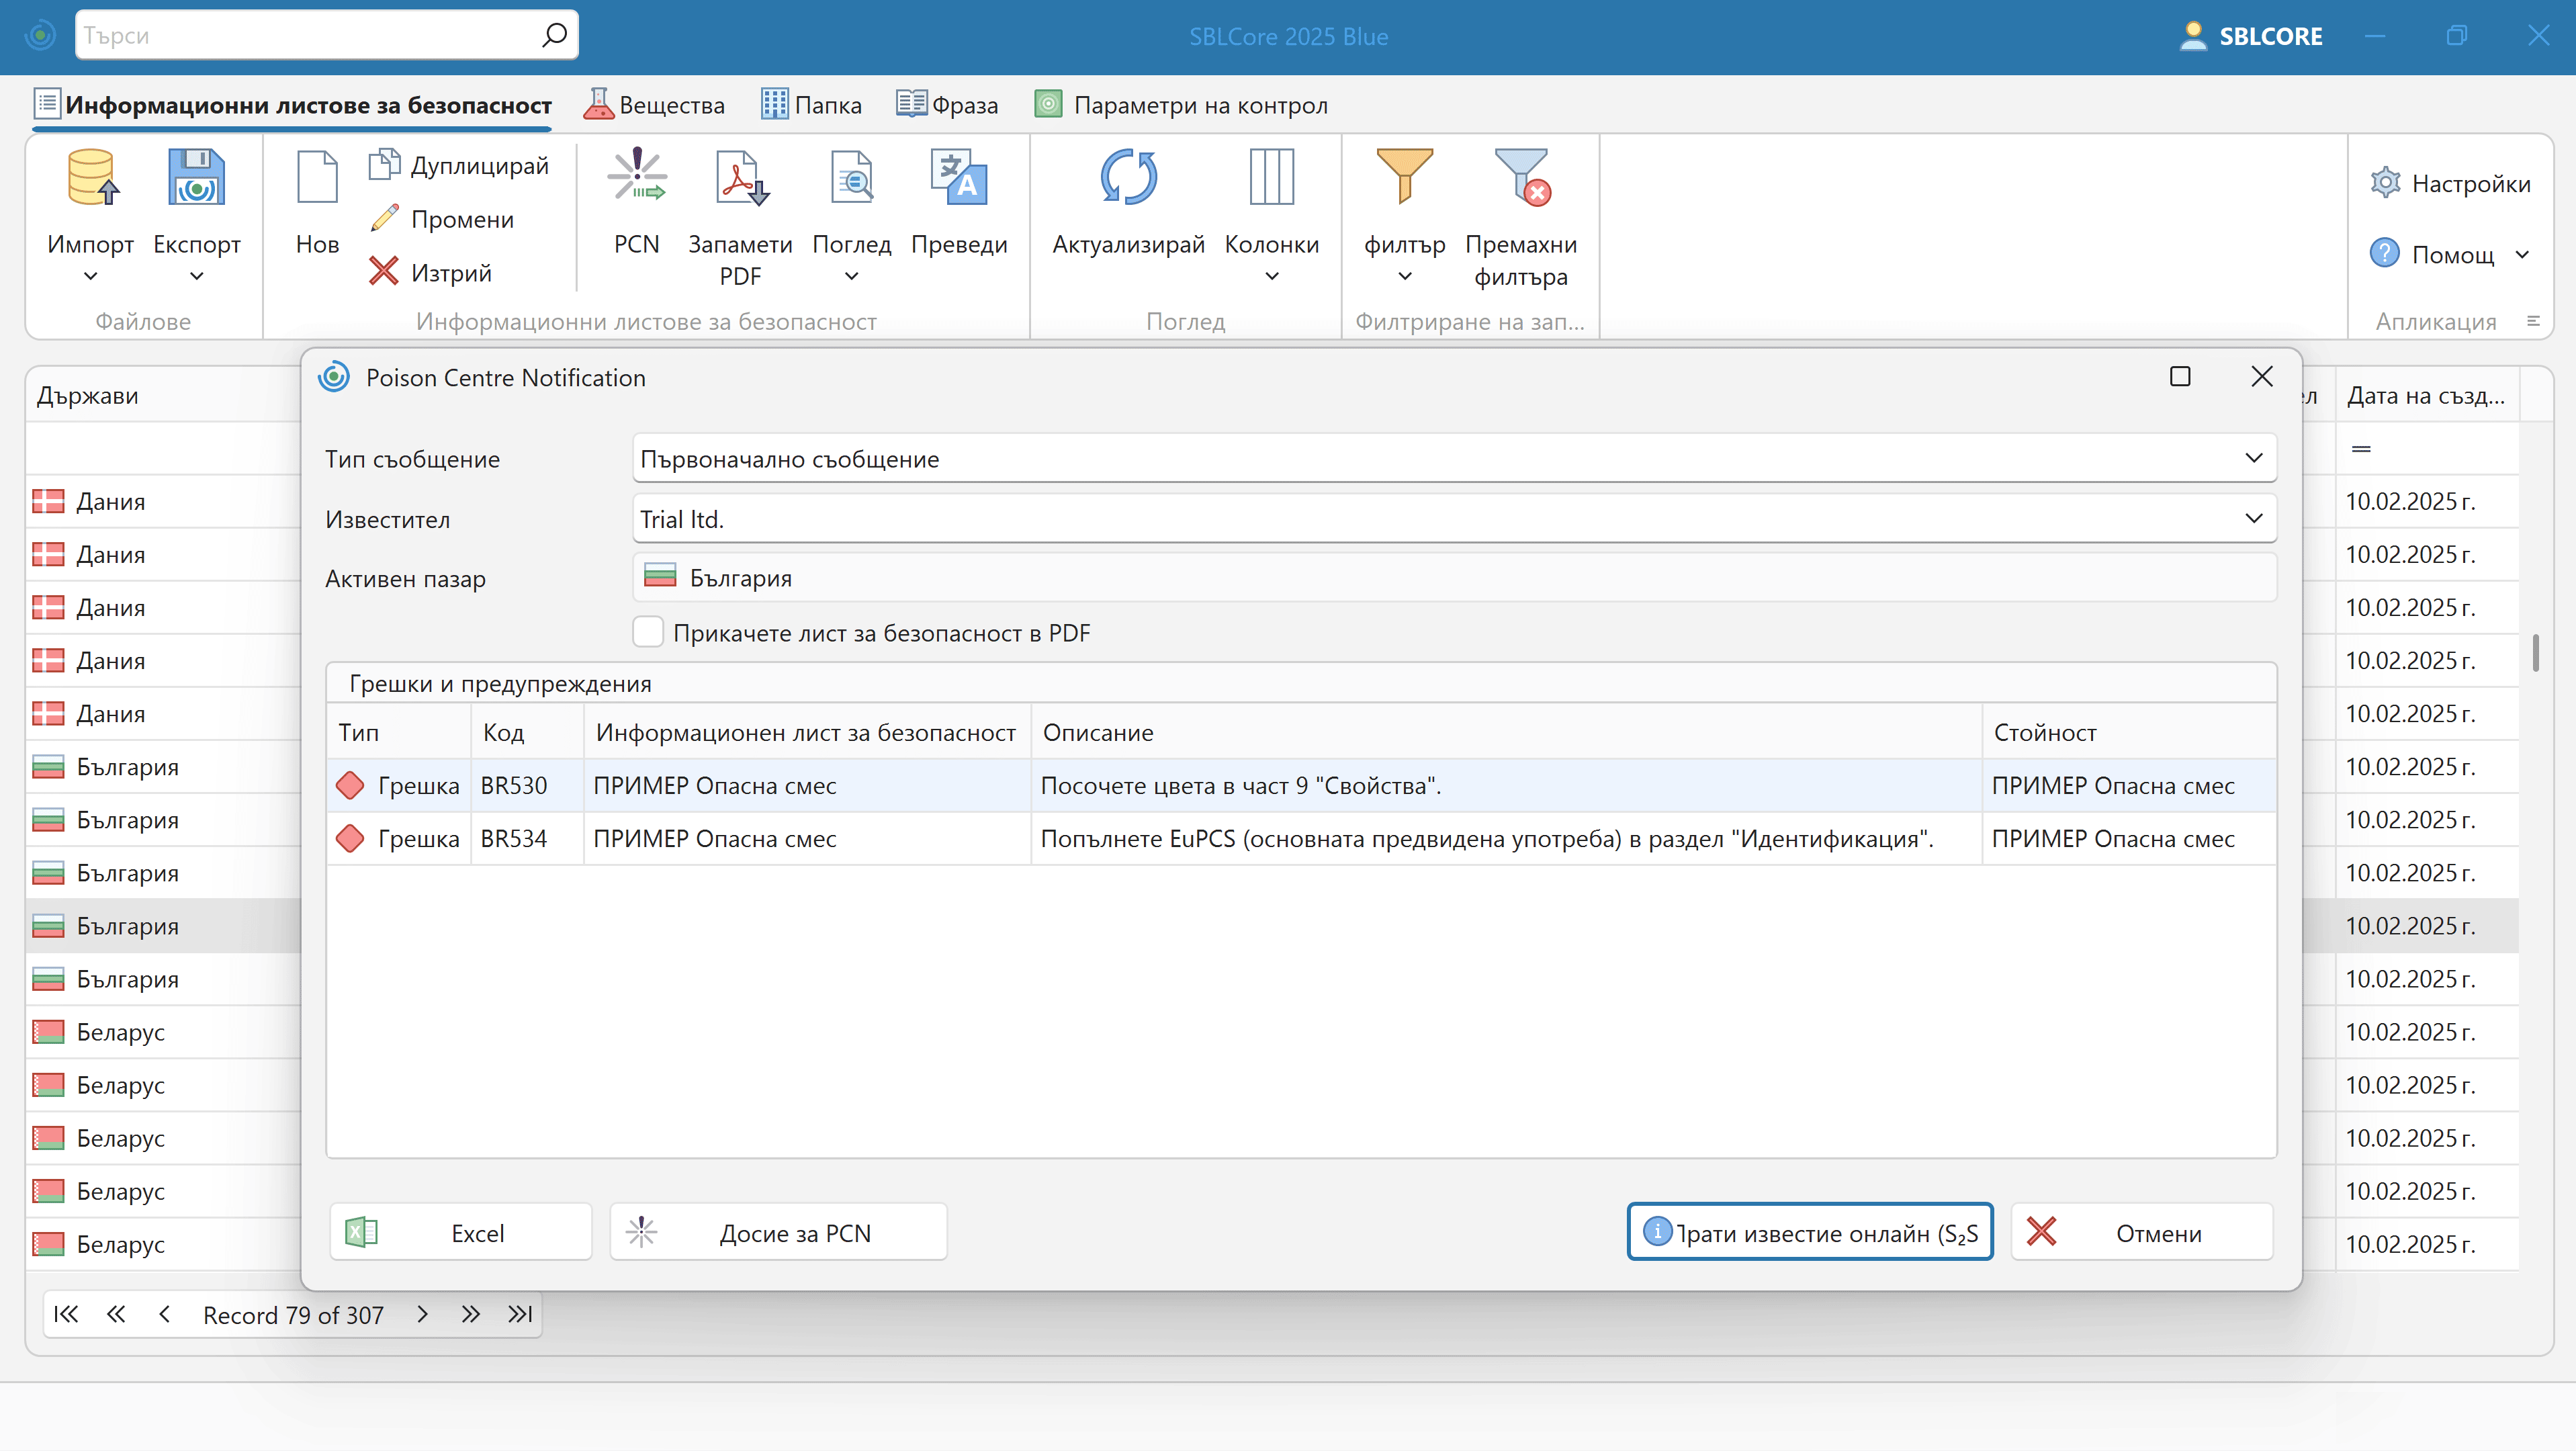Image resolution: width=2576 pixels, height=1451 pixels.
Task: Click the Save as PDF (Запамети PDF) icon
Action: (x=740, y=178)
